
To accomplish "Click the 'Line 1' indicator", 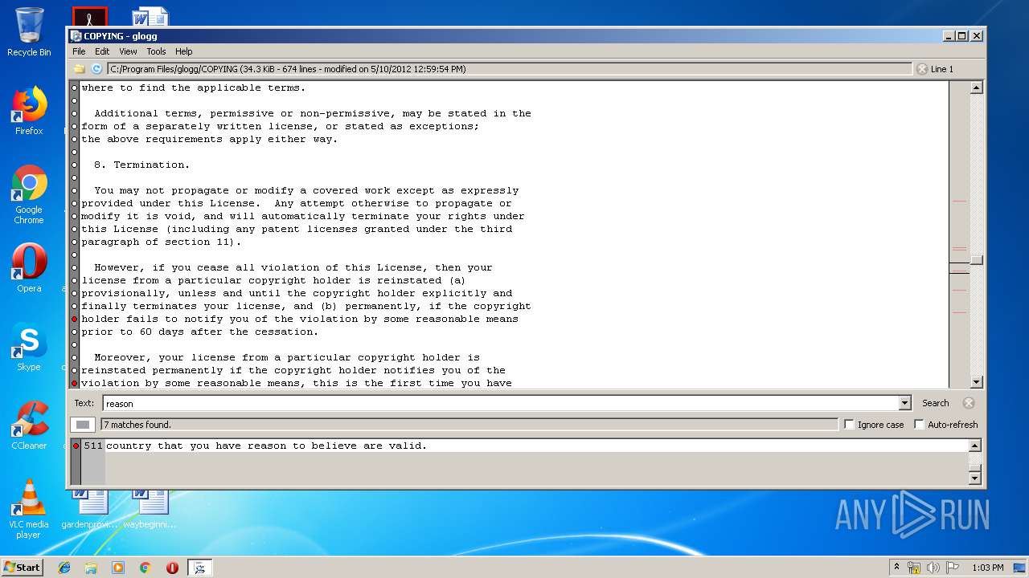I will [x=942, y=69].
